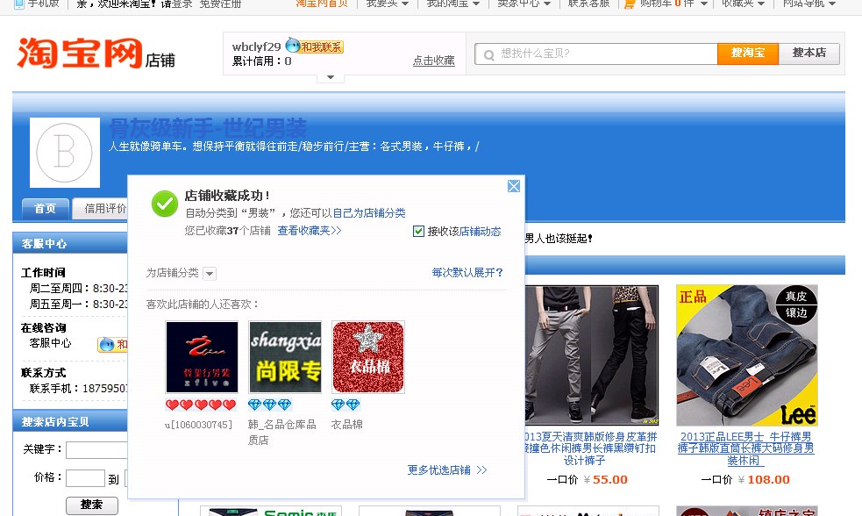Click the wbclyf29 seller name
The image size is (862, 516).
coord(256,47)
